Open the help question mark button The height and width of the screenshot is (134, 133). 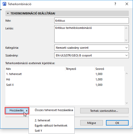(115, 4)
